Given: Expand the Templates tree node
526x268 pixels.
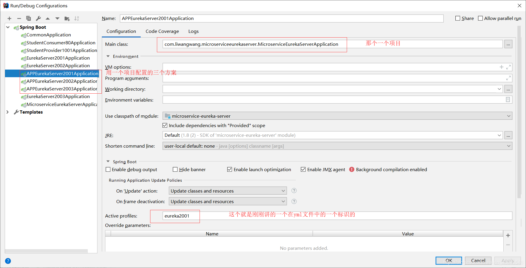Looking at the screenshot, I should (x=8, y=112).
